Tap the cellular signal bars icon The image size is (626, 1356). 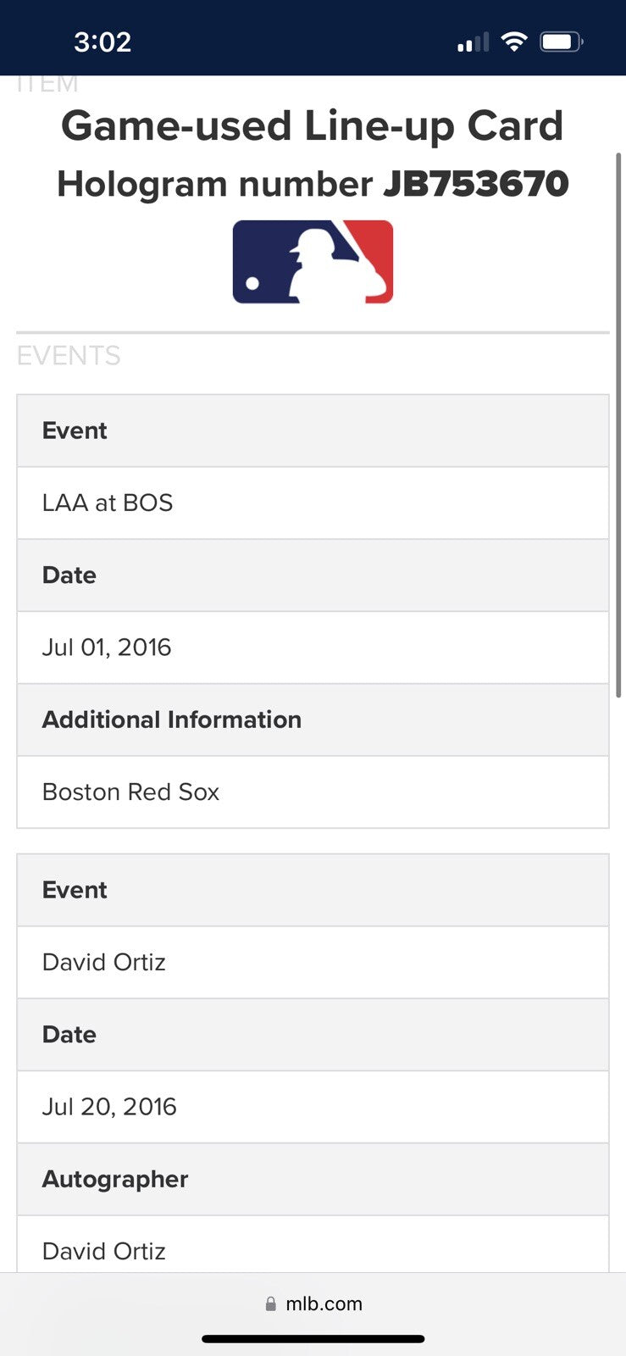tap(473, 42)
